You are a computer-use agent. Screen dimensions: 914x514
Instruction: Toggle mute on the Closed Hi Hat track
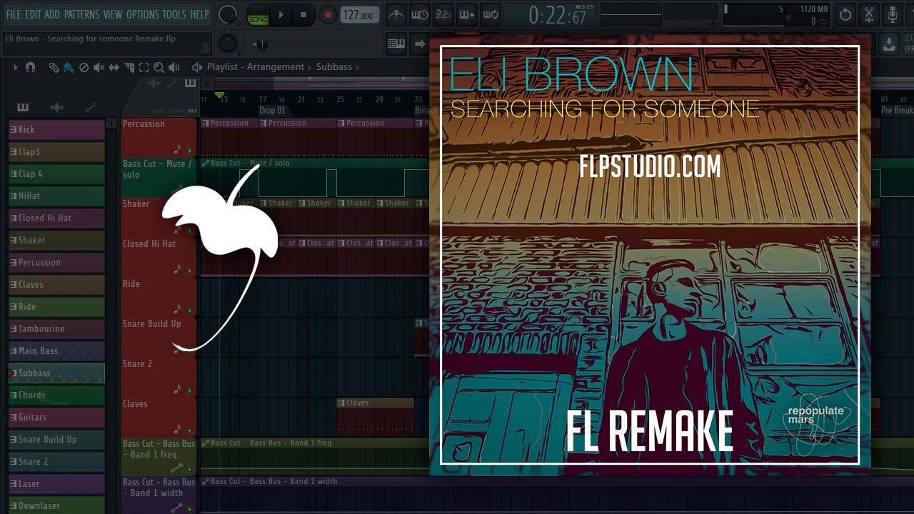190,271
